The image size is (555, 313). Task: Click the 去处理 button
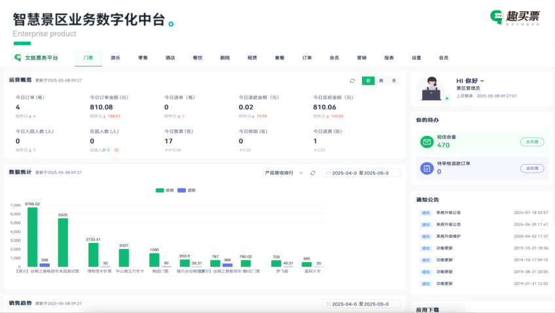click(532, 168)
